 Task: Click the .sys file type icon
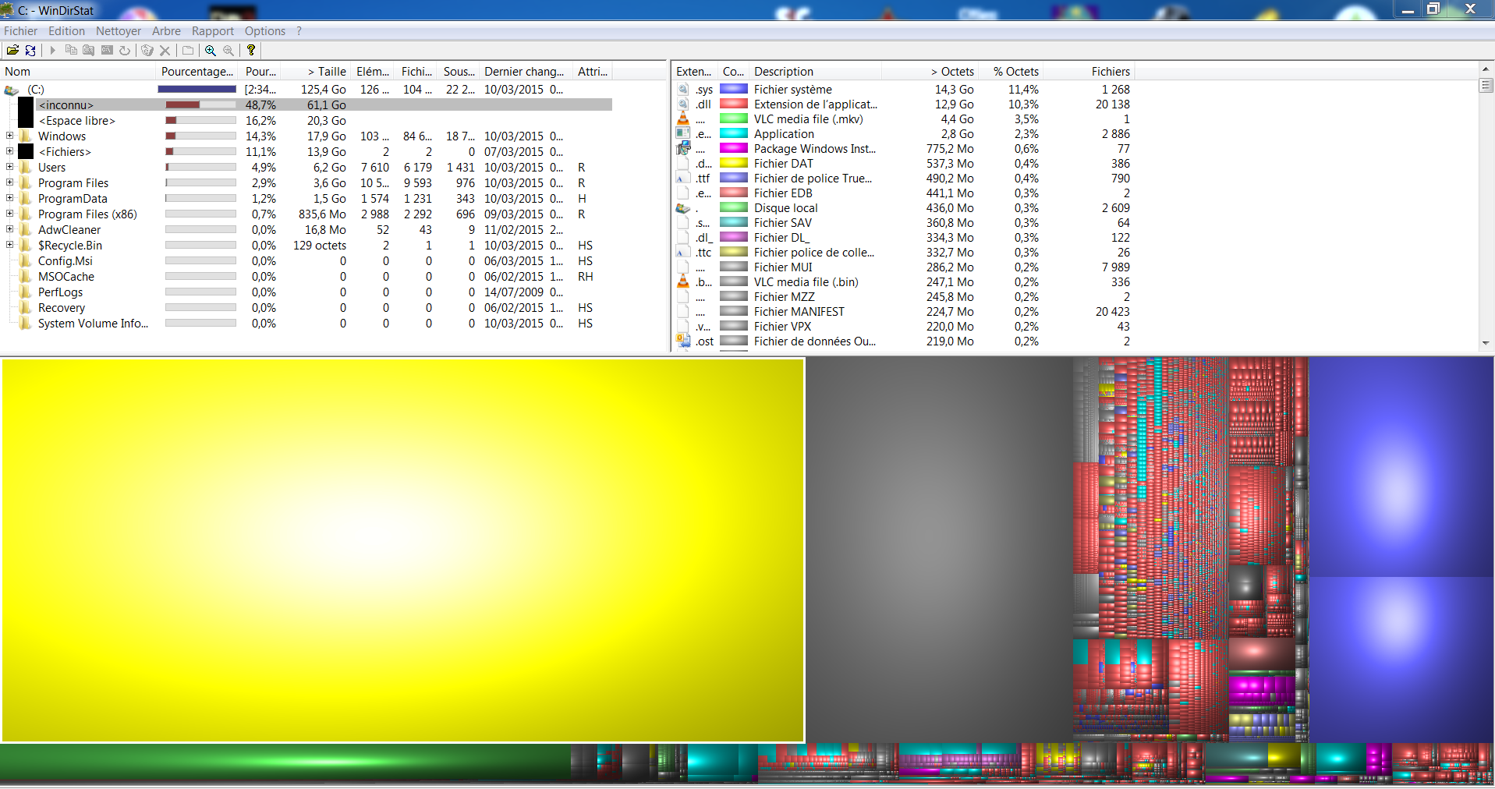(683, 90)
